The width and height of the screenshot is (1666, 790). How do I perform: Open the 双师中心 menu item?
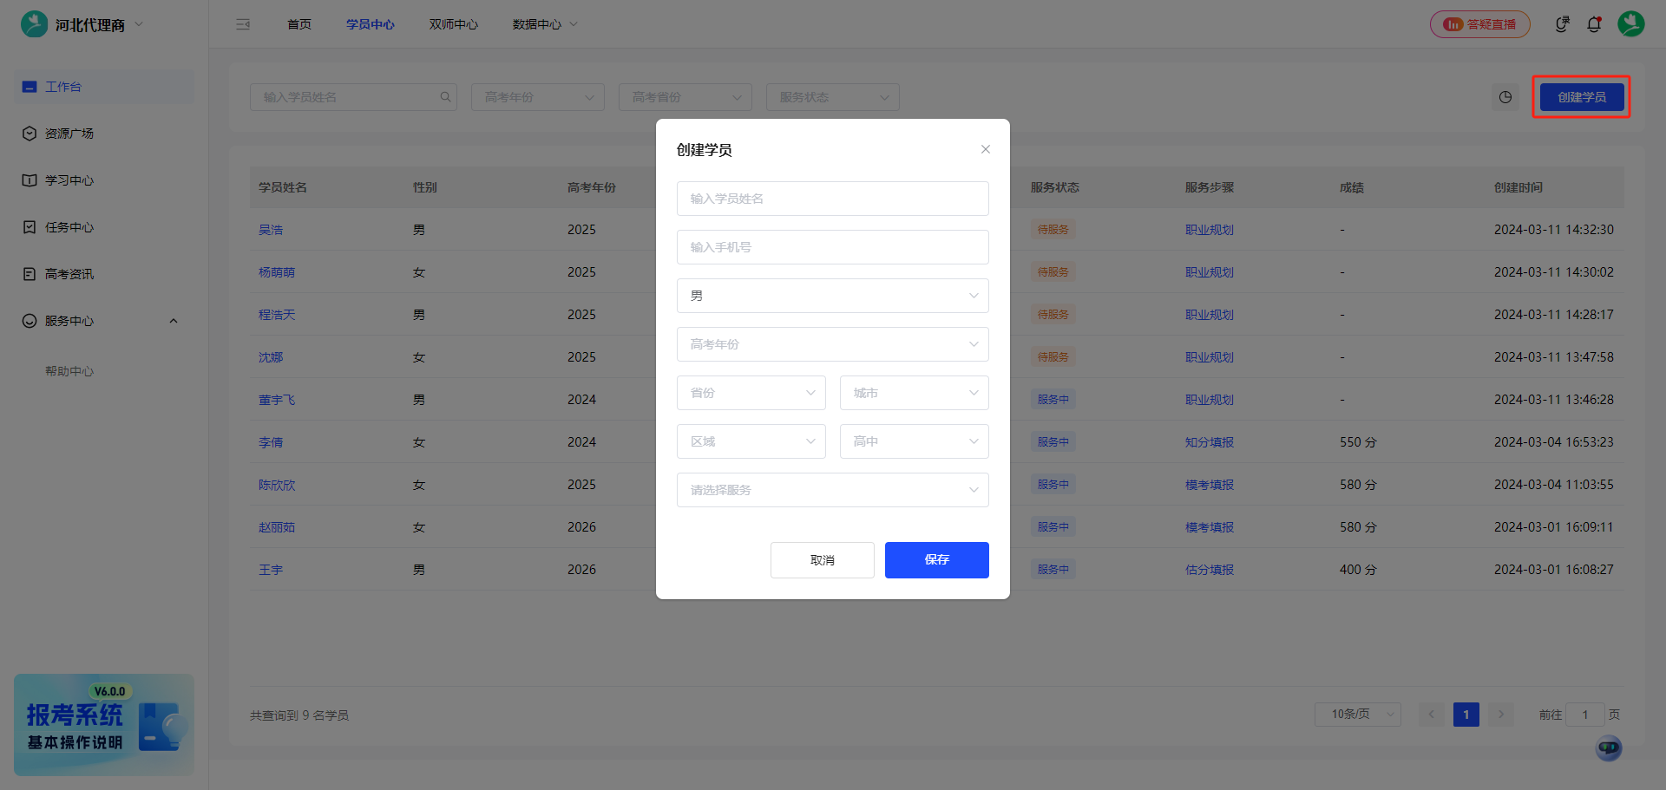coord(453,24)
